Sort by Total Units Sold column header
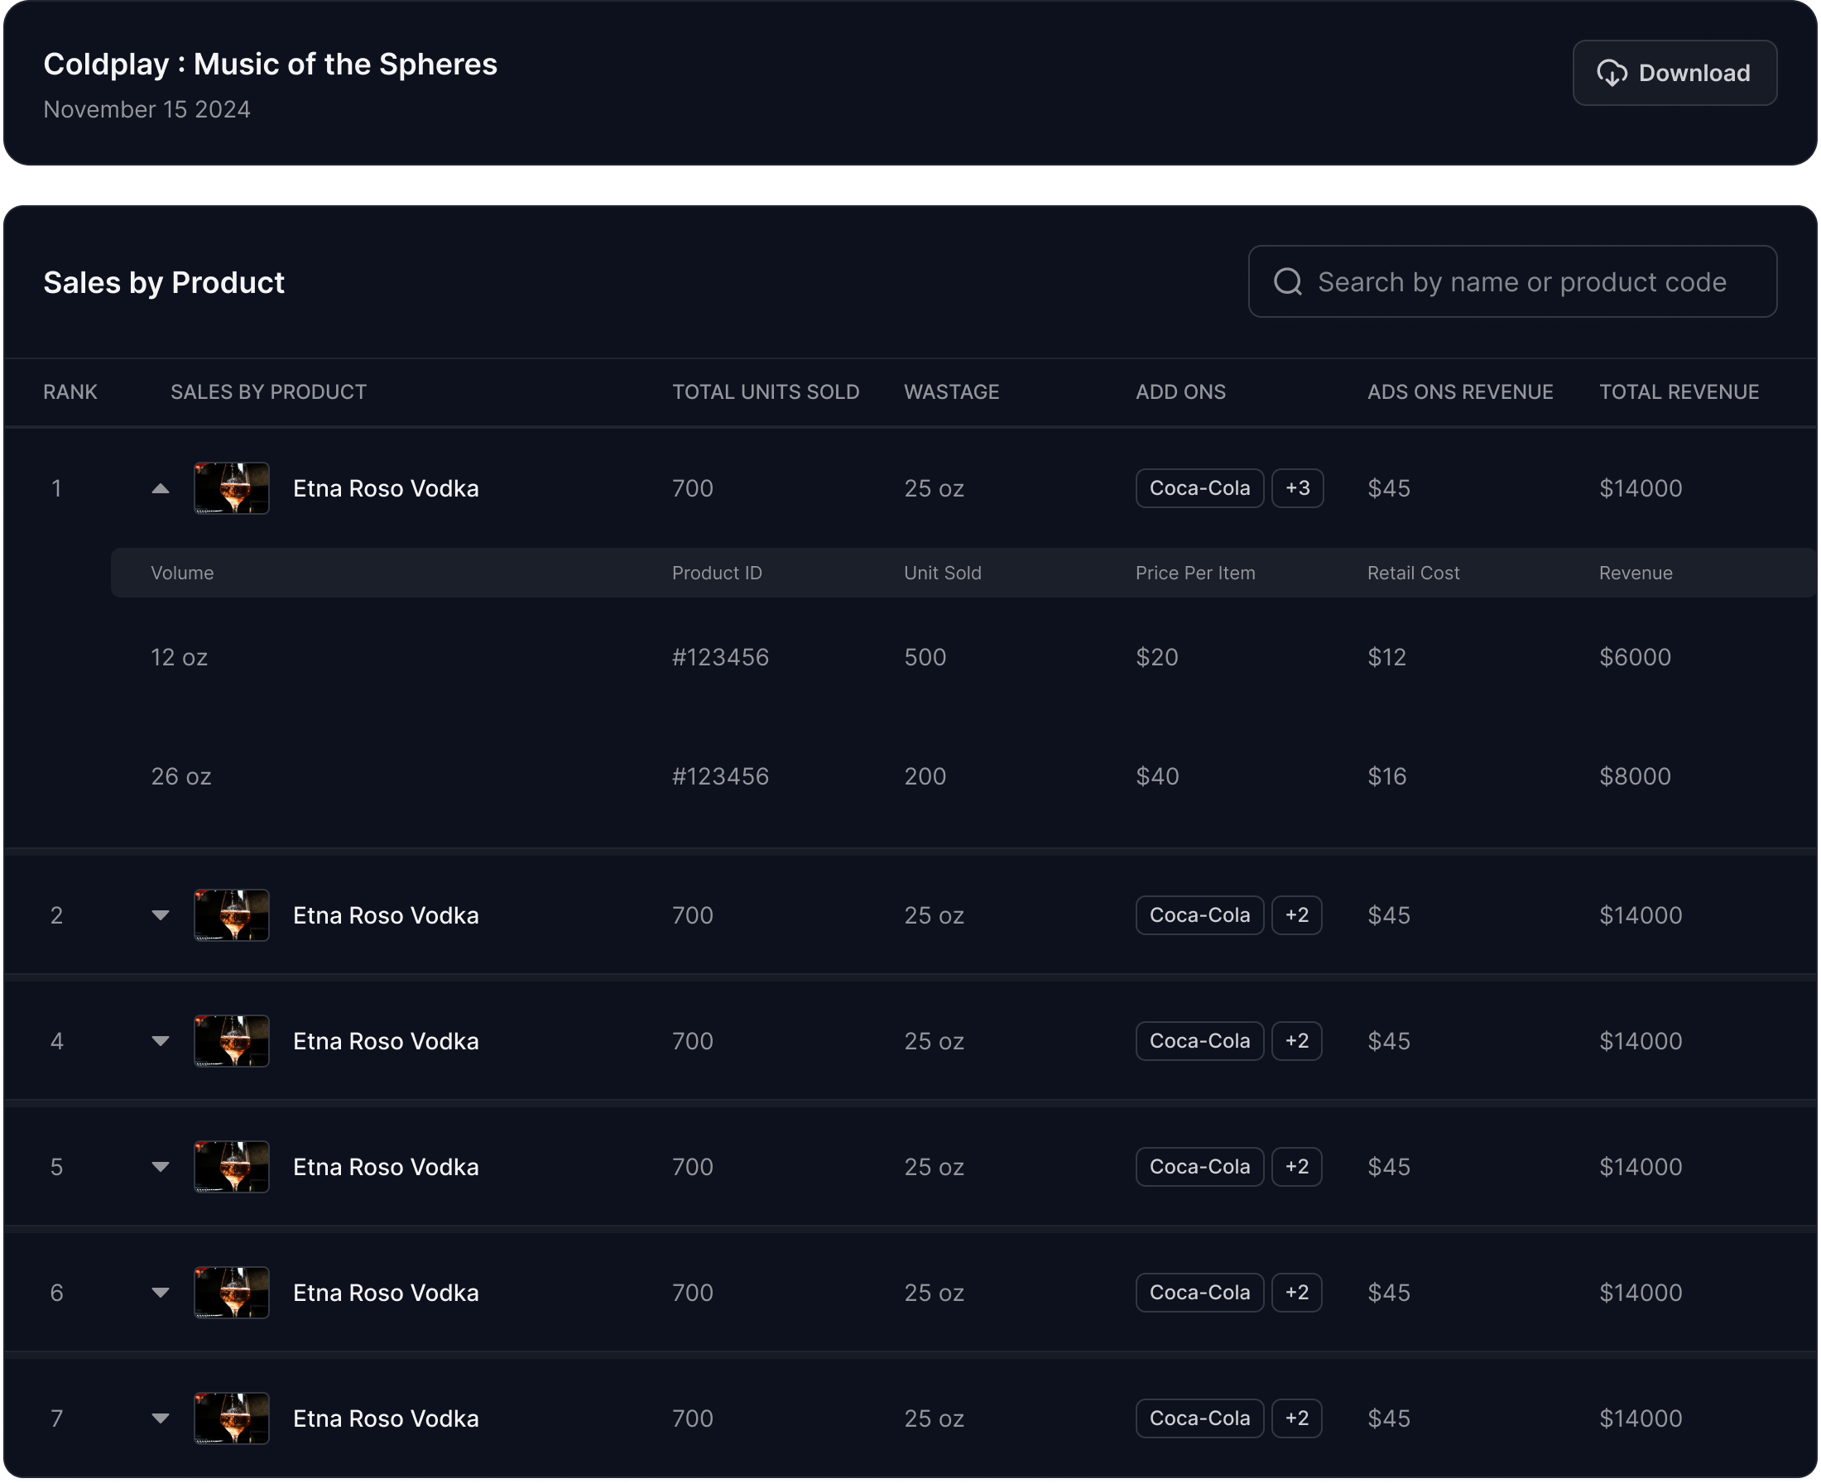The image size is (1821, 1483). coord(765,392)
